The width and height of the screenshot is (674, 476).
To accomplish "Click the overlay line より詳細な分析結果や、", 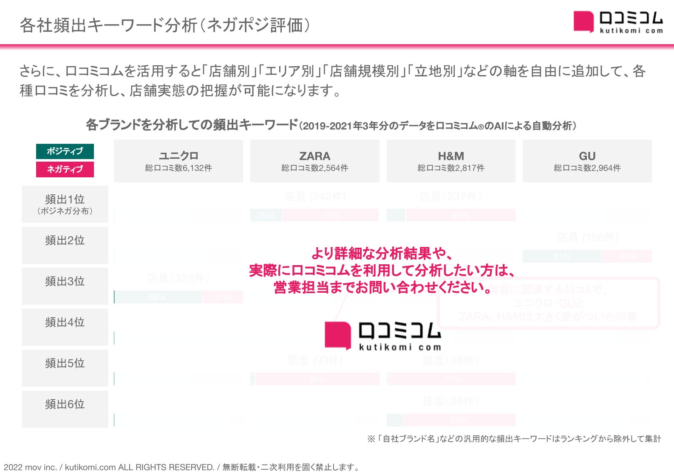I will click(382, 253).
